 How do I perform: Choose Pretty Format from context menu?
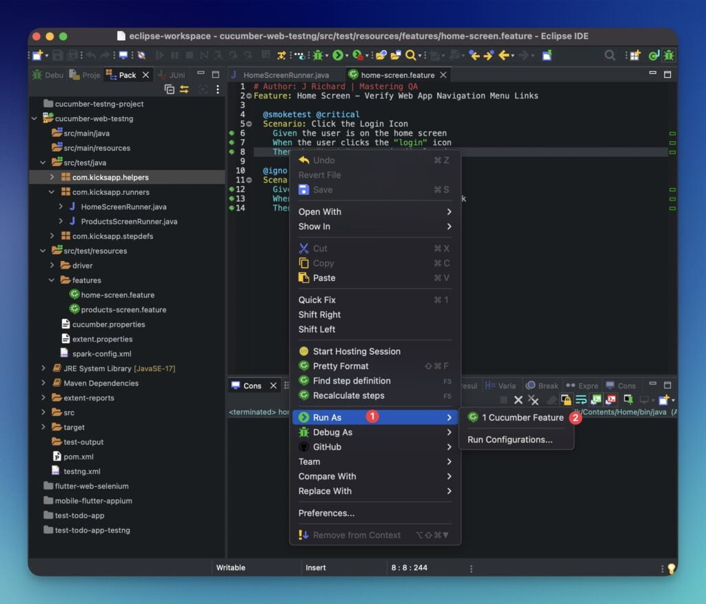tap(374, 366)
